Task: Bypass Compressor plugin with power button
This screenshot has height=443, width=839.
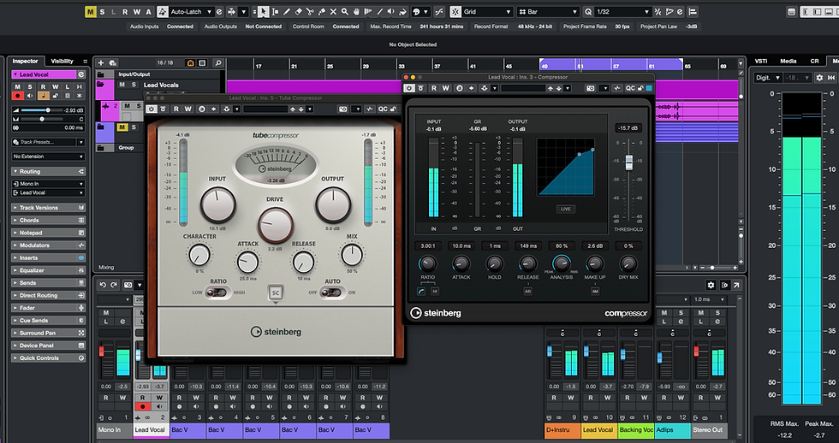Action: pos(409,88)
